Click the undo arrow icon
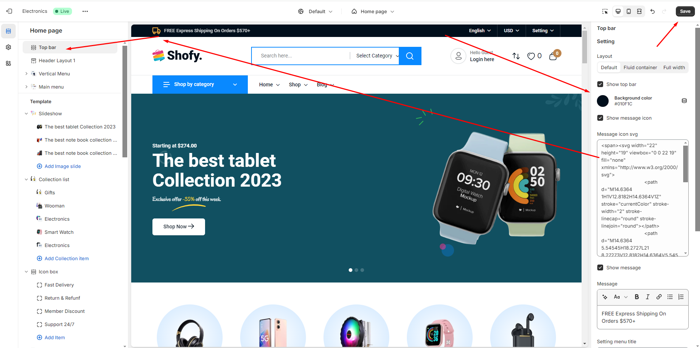Viewport: 700px width, 348px height. point(652,11)
